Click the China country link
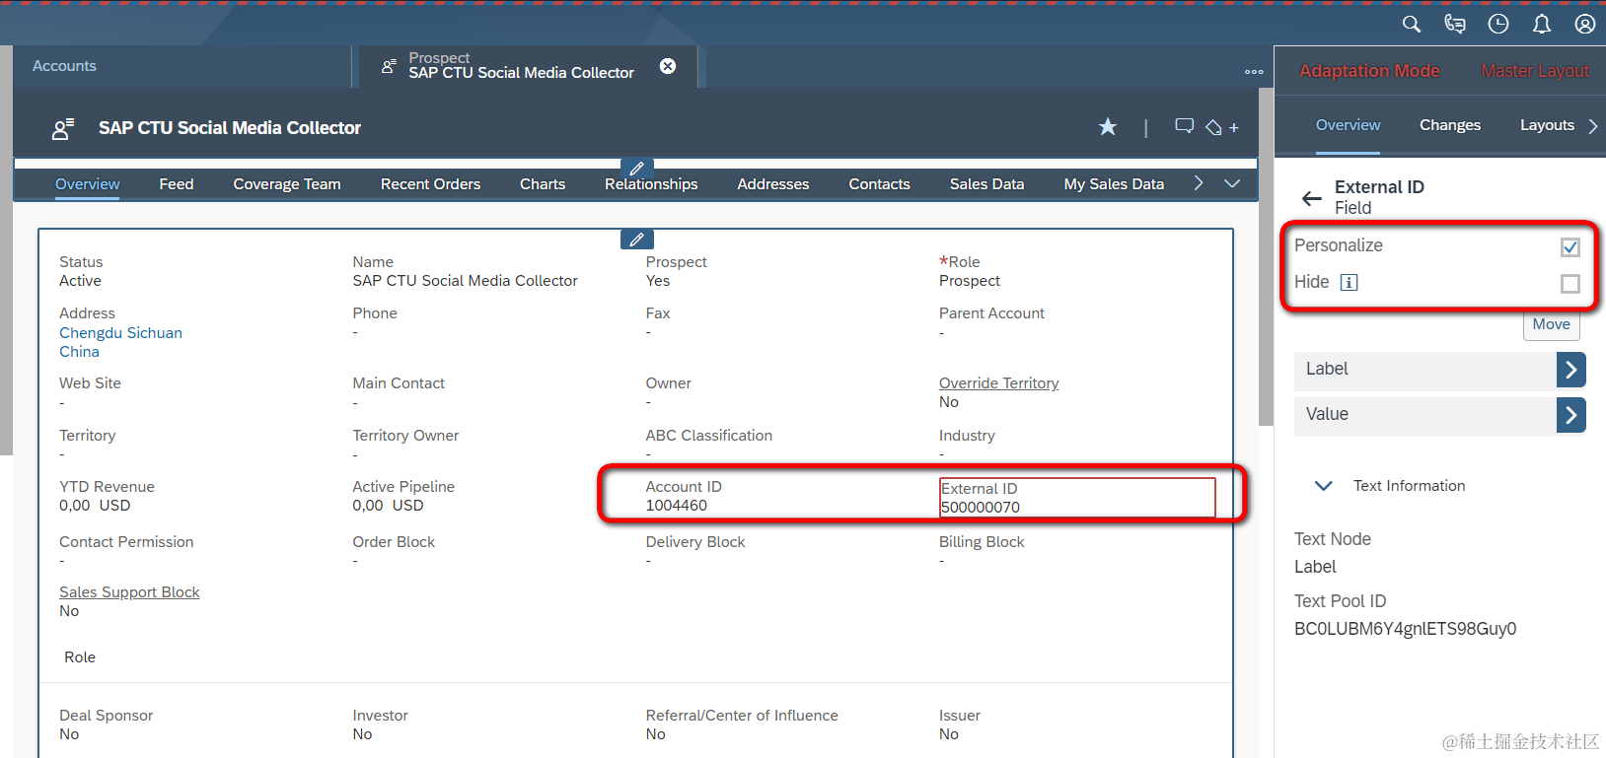Image resolution: width=1606 pixels, height=758 pixels. pos(79,352)
